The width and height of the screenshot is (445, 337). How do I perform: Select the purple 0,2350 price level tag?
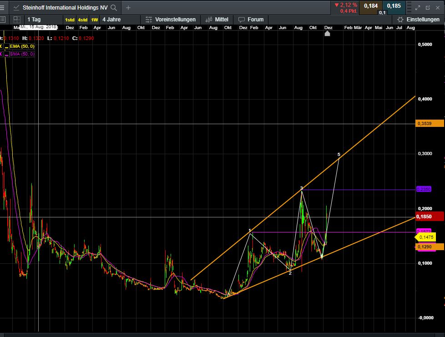(424, 189)
